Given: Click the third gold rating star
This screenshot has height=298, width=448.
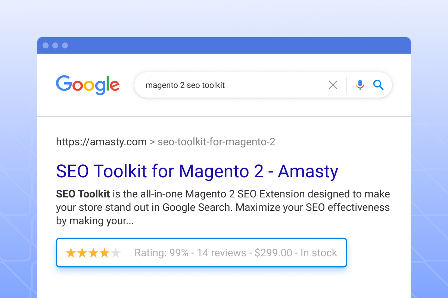Looking at the screenshot, I should (x=93, y=253).
